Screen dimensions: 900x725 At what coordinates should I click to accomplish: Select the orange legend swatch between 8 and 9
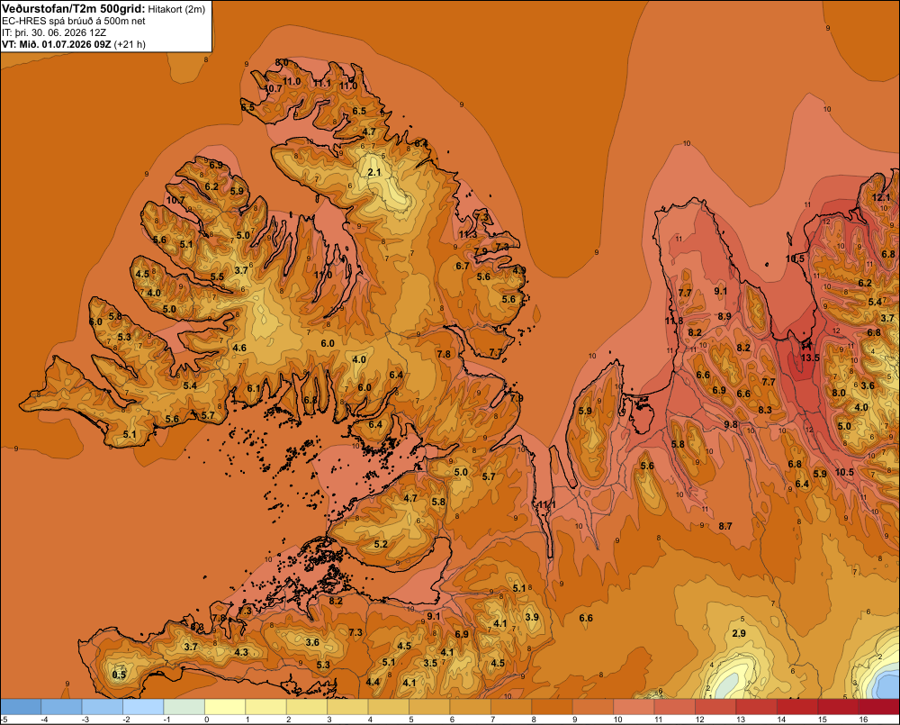(553, 707)
